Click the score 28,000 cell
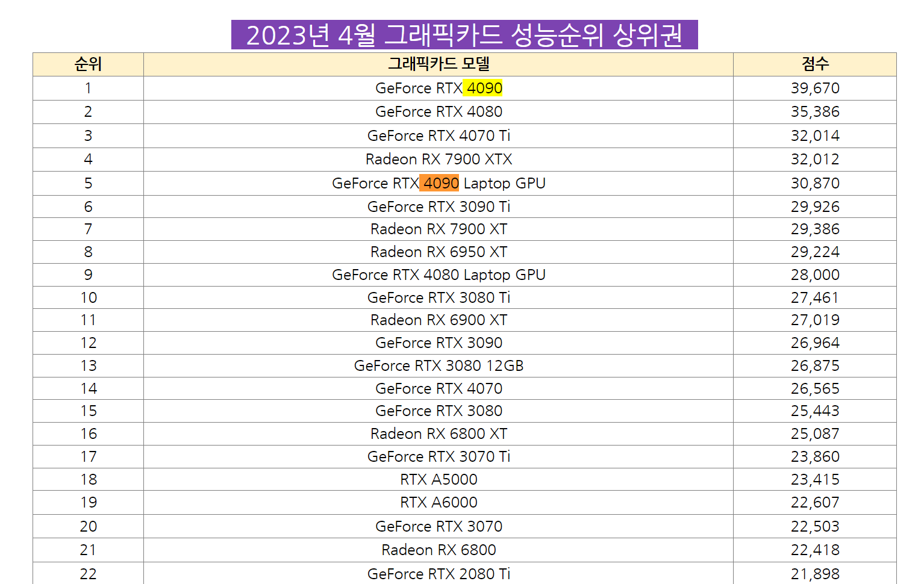The height and width of the screenshot is (584, 924). tap(814, 275)
